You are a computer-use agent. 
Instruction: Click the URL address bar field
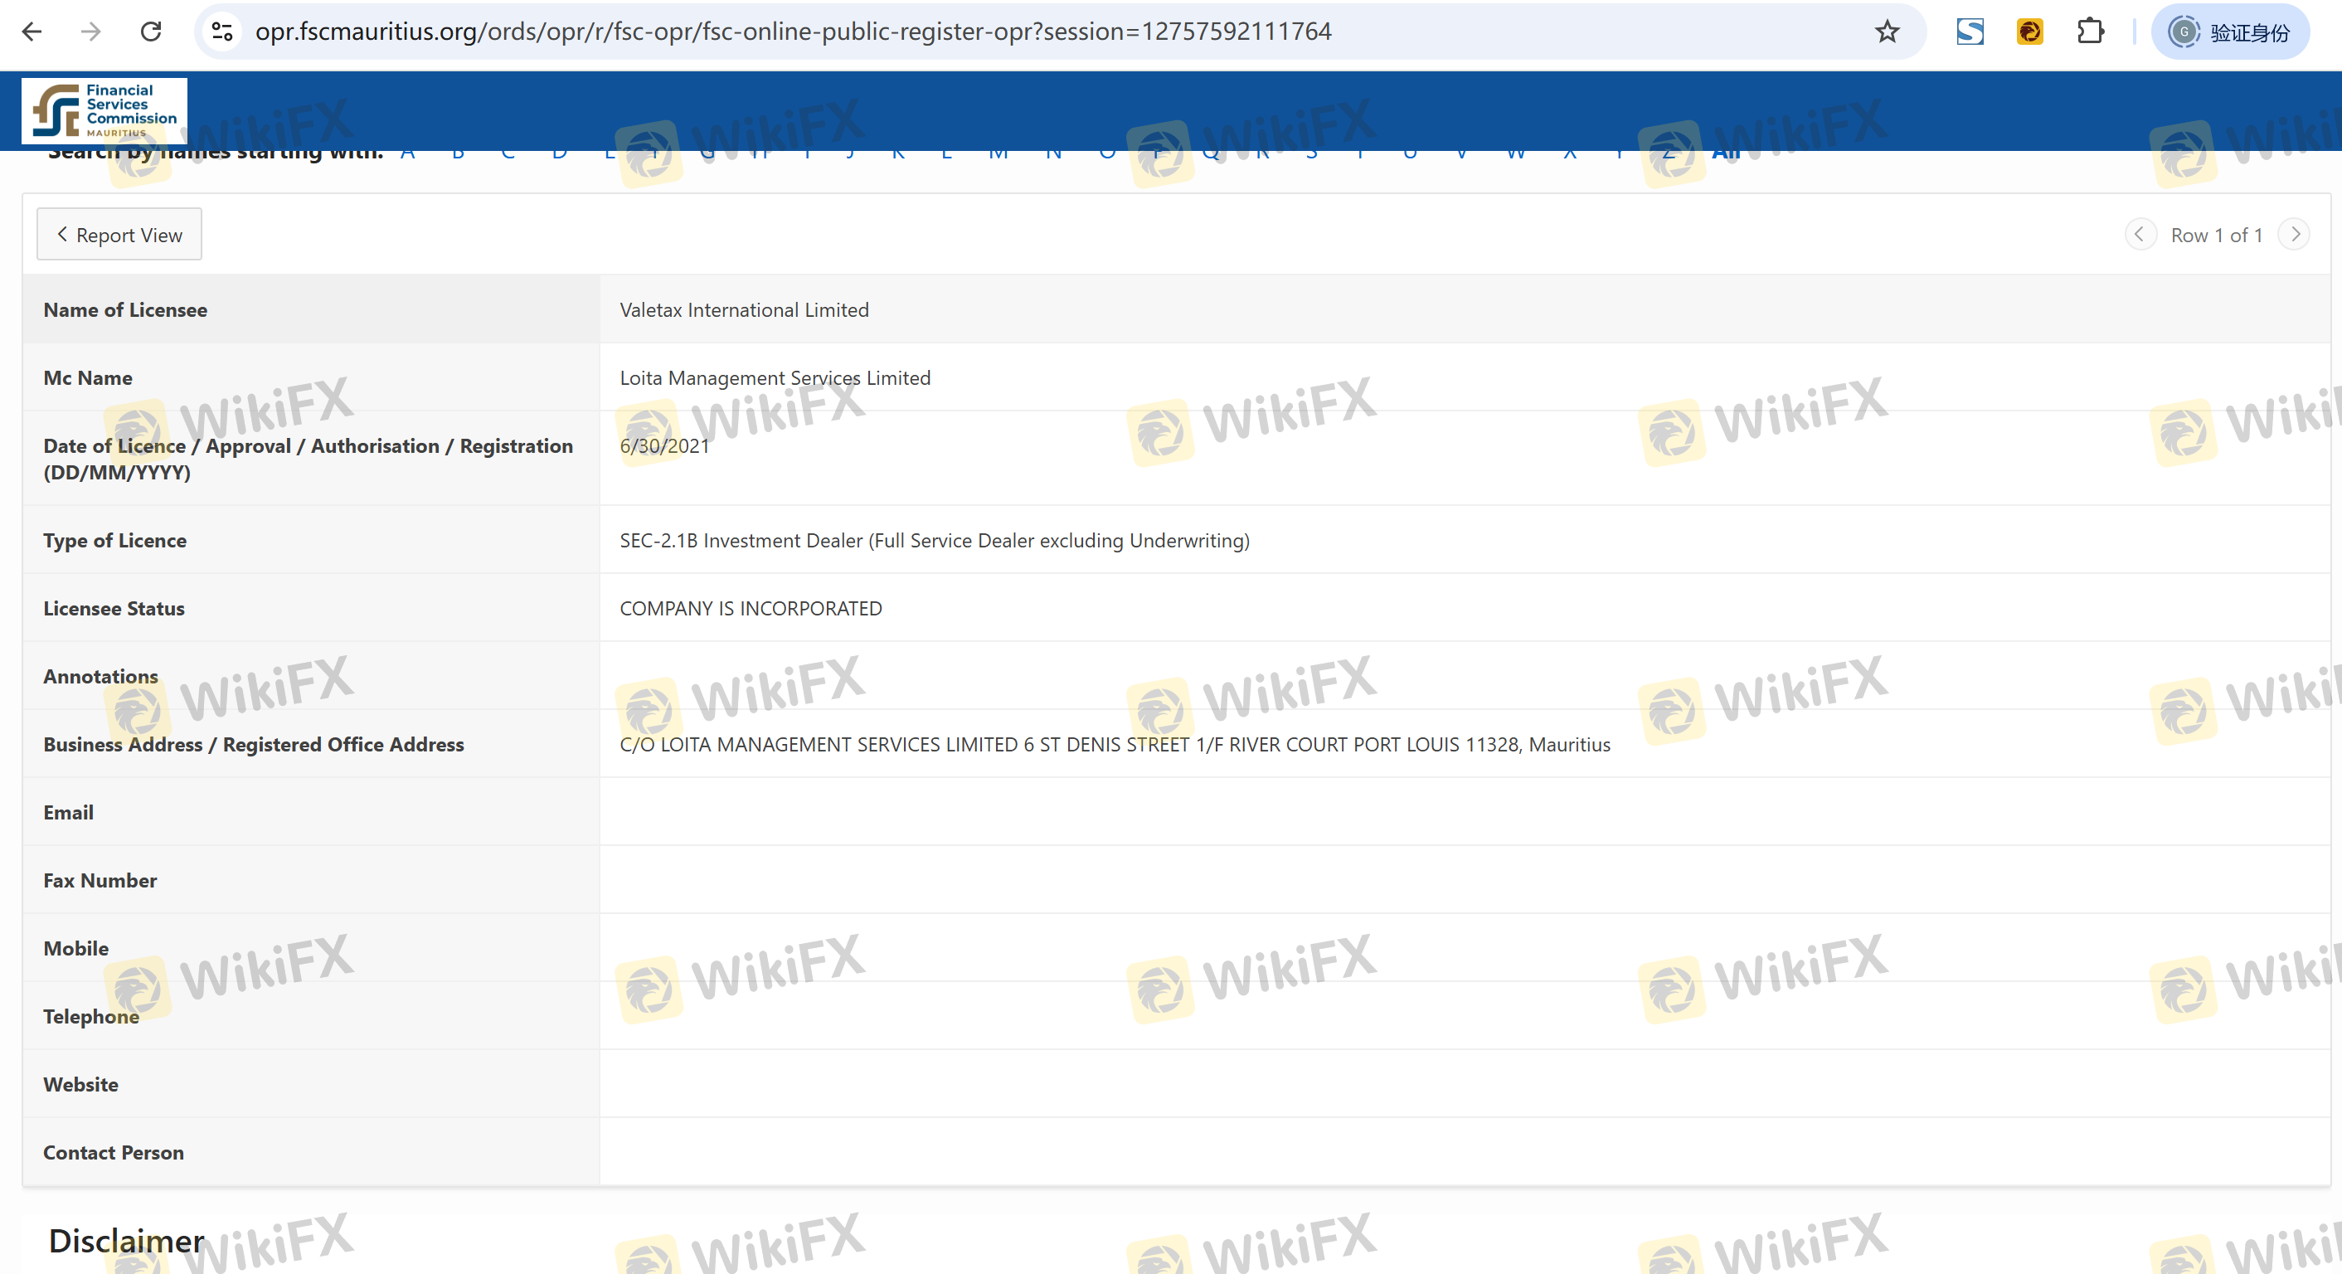1000,32
